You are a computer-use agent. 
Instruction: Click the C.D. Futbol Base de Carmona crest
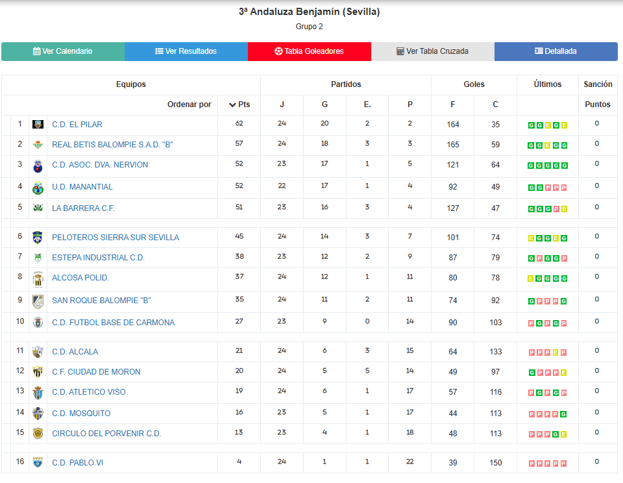[38, 323]
